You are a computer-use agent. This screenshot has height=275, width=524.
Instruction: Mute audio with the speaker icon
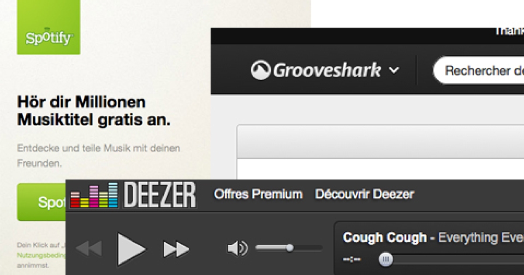pyautogui.click(x=238, y=248)
